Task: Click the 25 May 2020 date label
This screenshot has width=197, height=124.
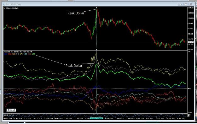Action: pyautogui.click(x=130, y=118)
